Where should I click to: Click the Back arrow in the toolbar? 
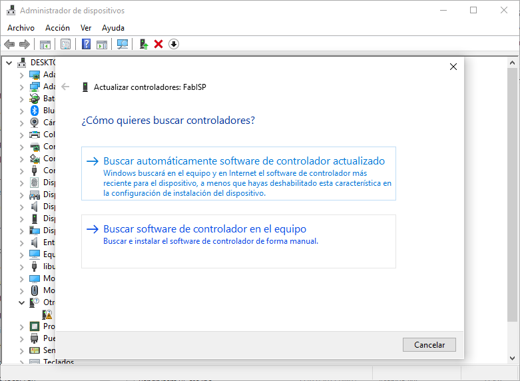click(x=9, y=44)
